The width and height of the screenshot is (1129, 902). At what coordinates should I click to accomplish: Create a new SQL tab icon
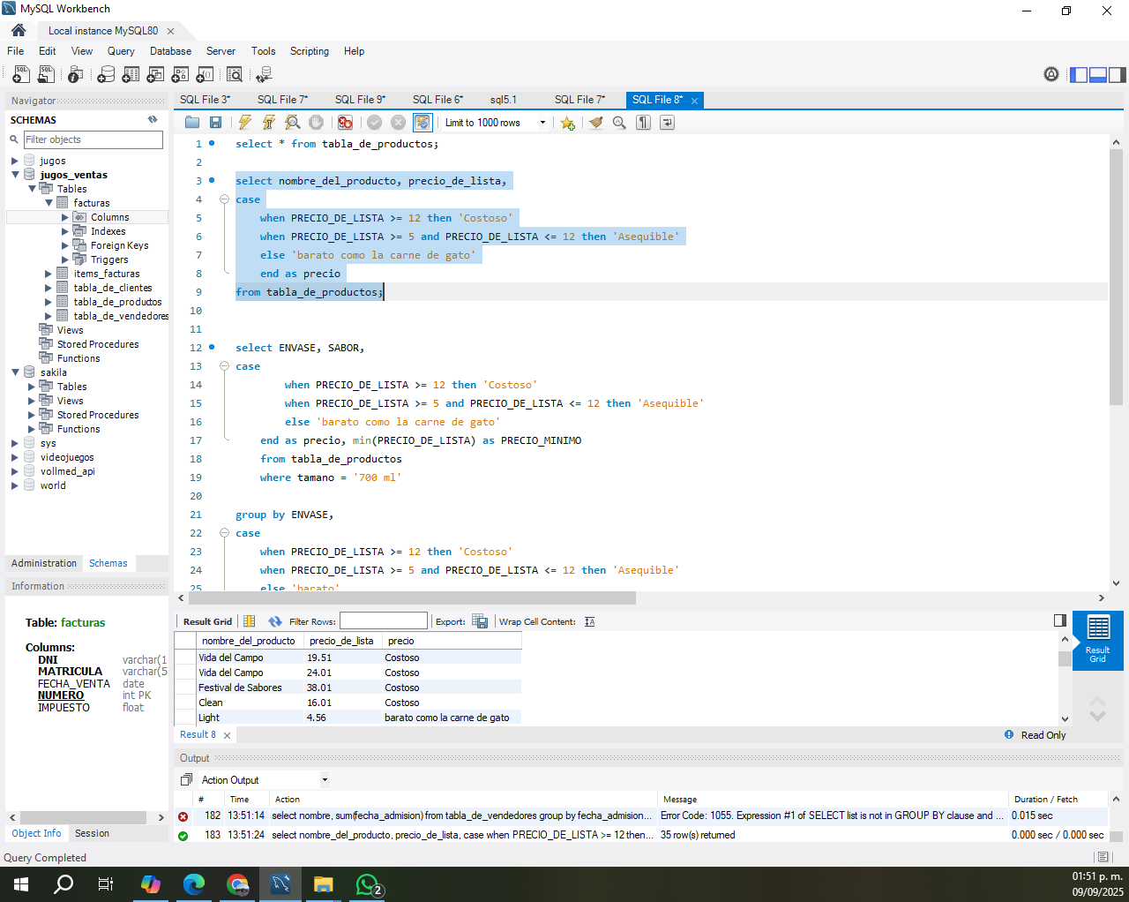(20, 75)
